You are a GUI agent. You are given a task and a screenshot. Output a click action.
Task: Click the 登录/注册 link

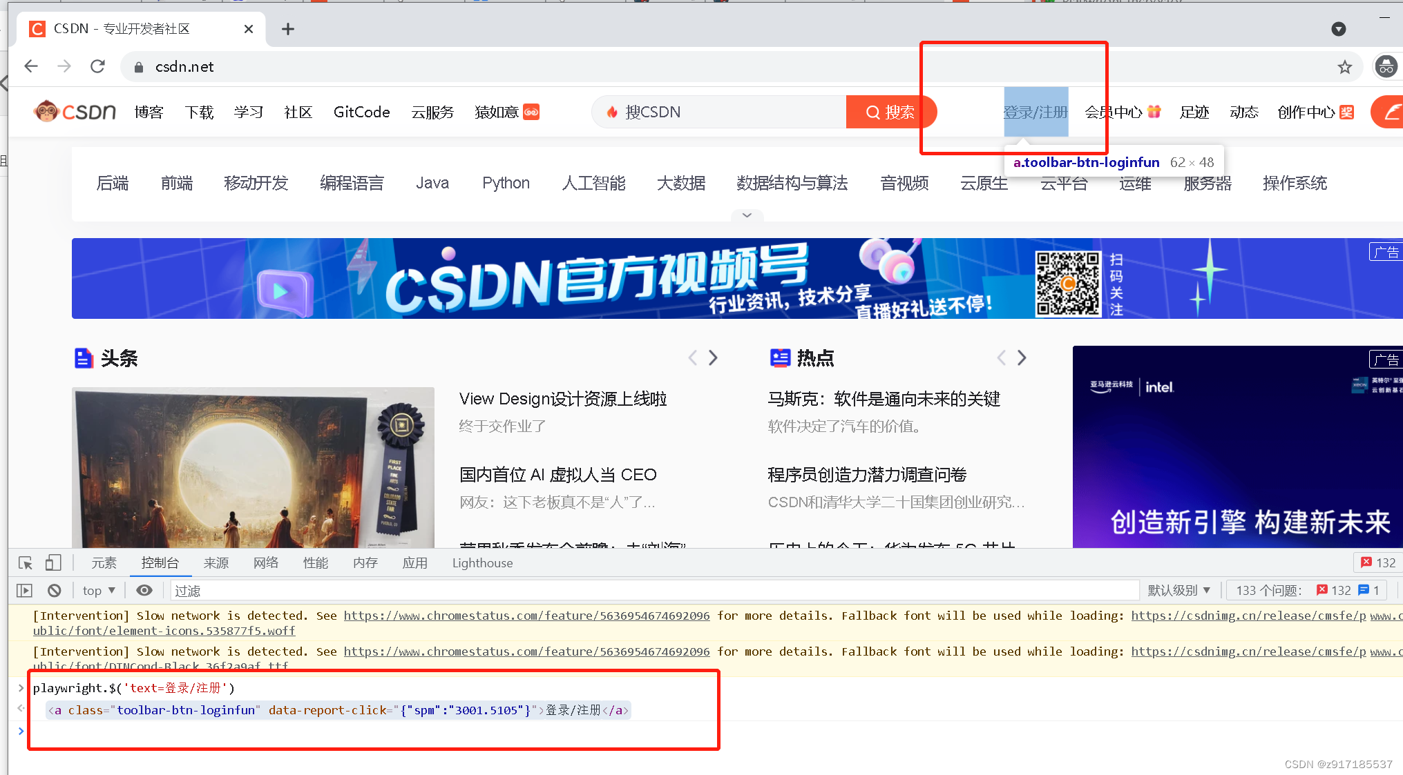pyautogui.click(x=1035, y=112)
